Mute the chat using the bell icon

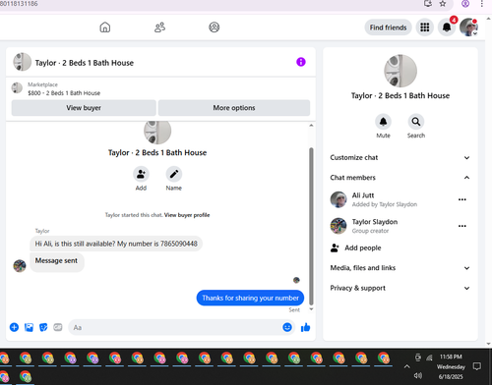[383, 122]
